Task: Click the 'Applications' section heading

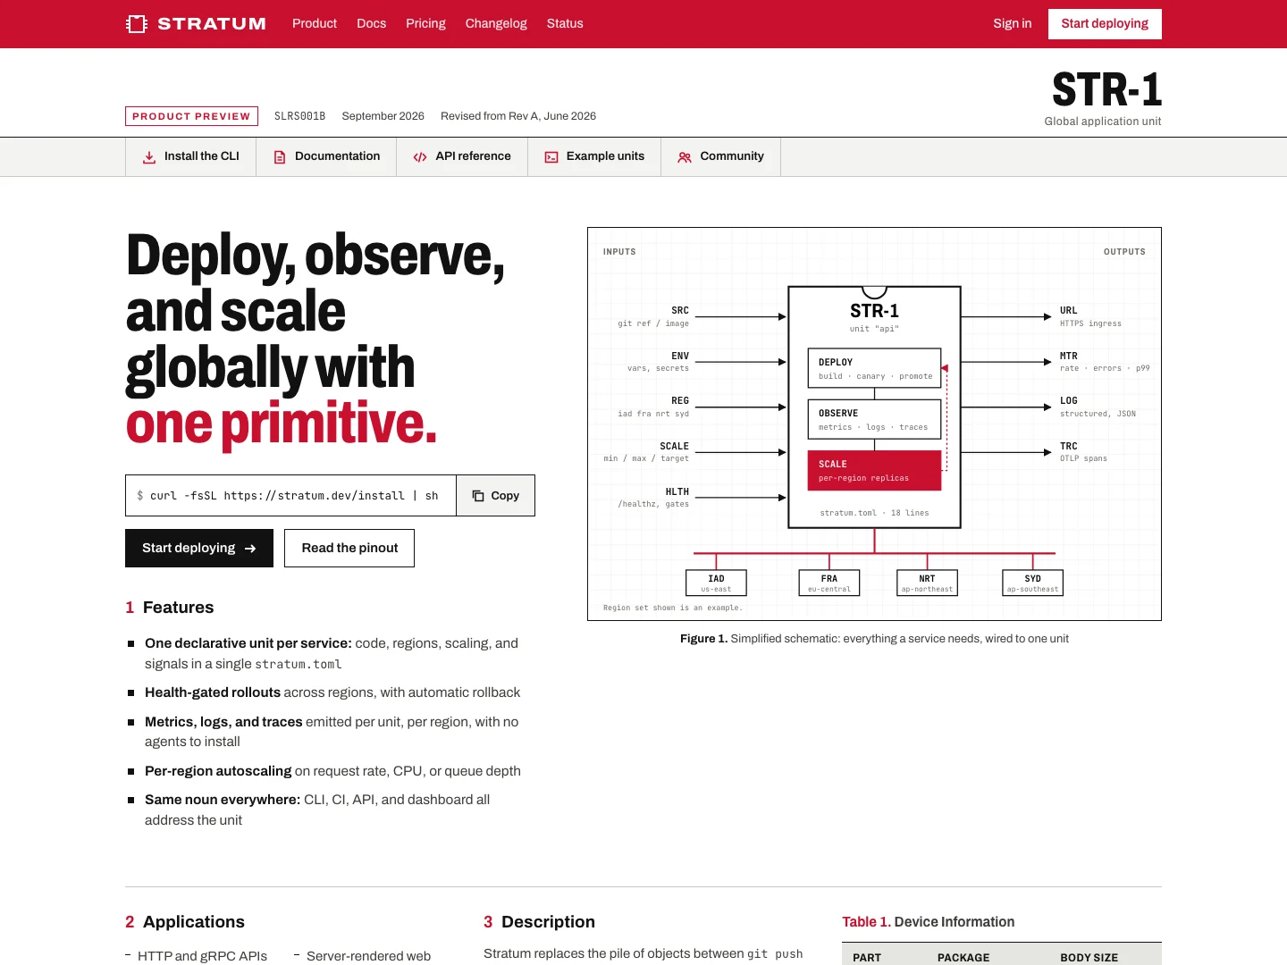Action: pyautogui.click(x=194, y=922)
